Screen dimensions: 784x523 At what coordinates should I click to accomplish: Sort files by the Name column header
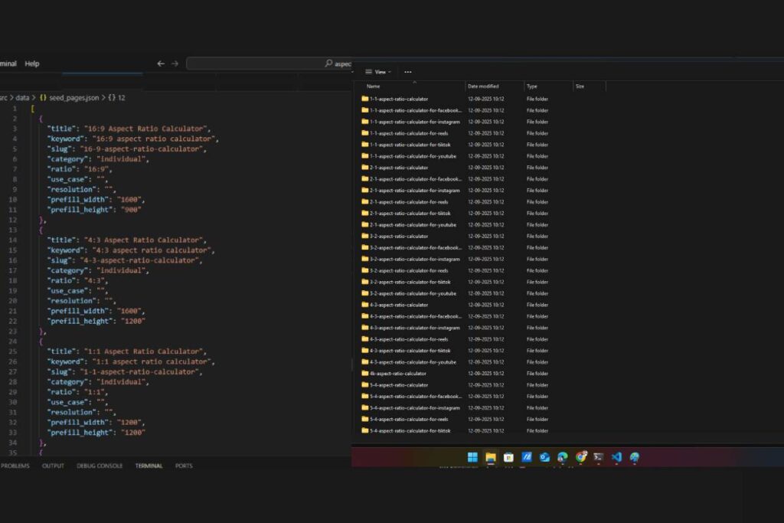pos(374,87)
